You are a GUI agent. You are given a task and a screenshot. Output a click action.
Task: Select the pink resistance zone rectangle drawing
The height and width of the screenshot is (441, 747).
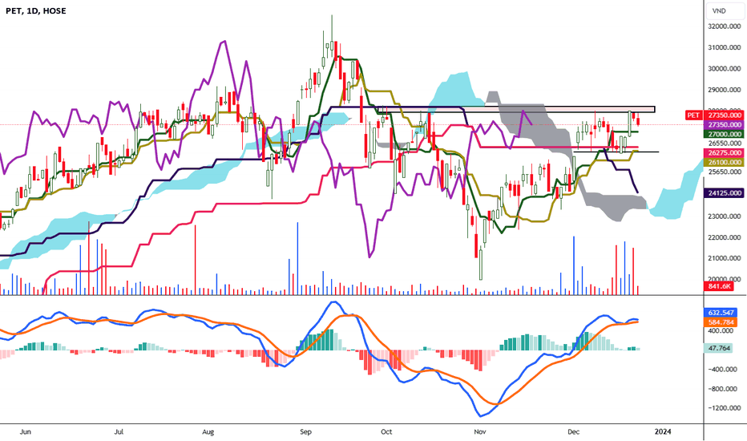click(x=517, y=109)
